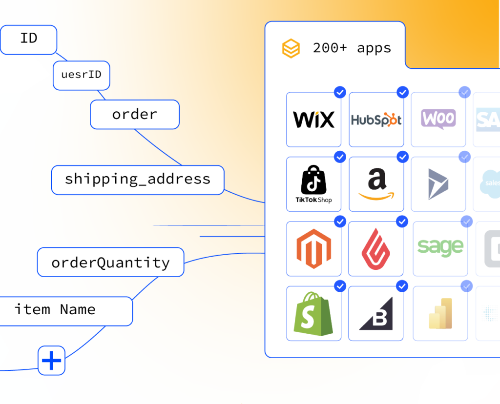Uncheck the Lightspeed tile checkmark

point(402,222)
